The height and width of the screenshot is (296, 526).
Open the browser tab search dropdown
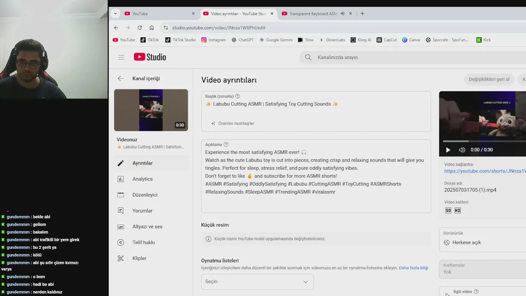(x=115, y=14)
